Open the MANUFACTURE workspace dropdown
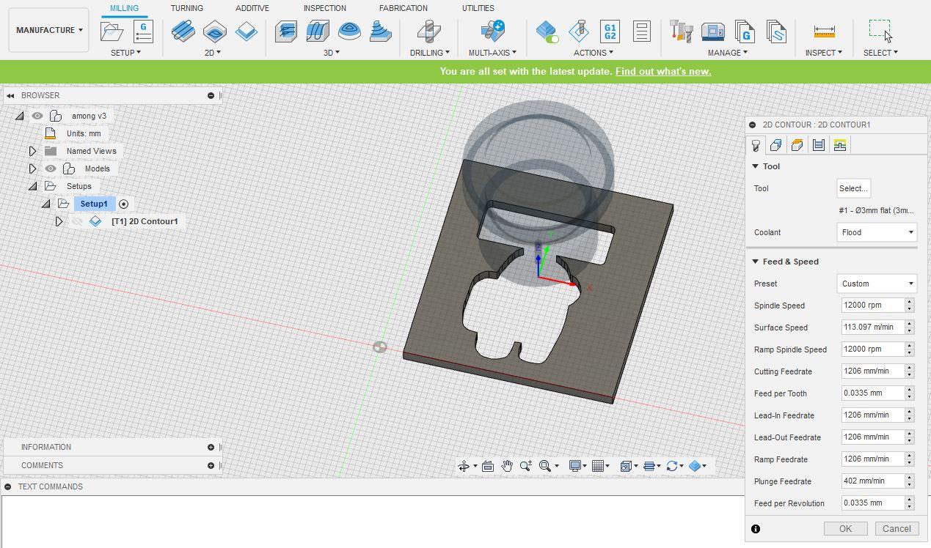 pyautogui.click(x=49, y=30)
